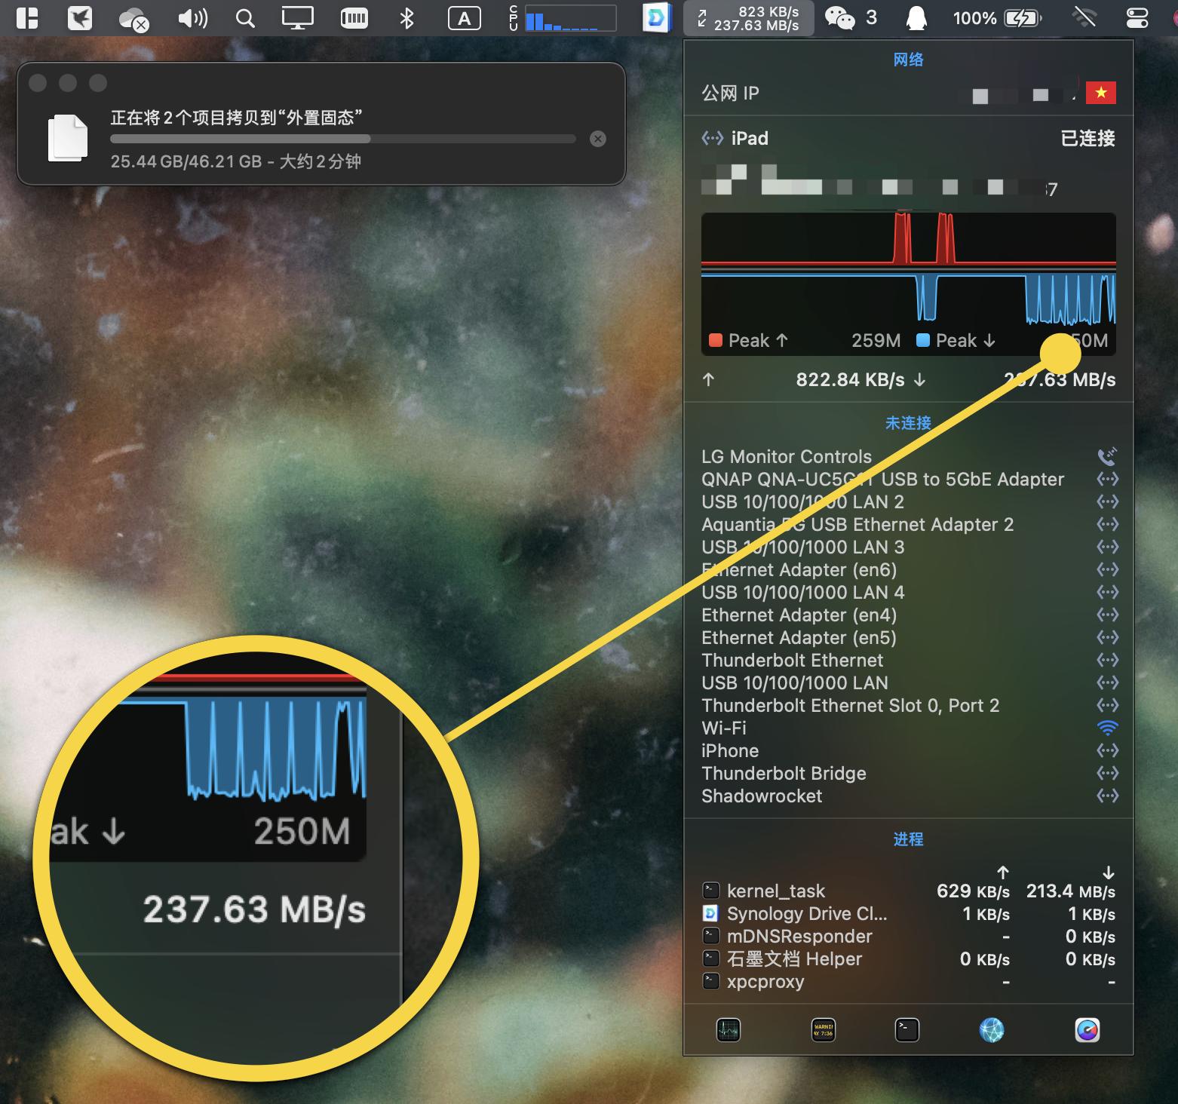The image size is (1178, 1104).
Task: Click the Wi-Fi off status icon
Action: pyautogui.click(x=1084, y=18)
